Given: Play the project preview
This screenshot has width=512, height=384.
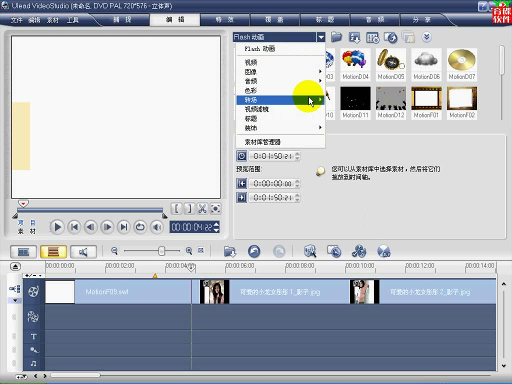Looking at the screenshot, I should pos(57,227).
